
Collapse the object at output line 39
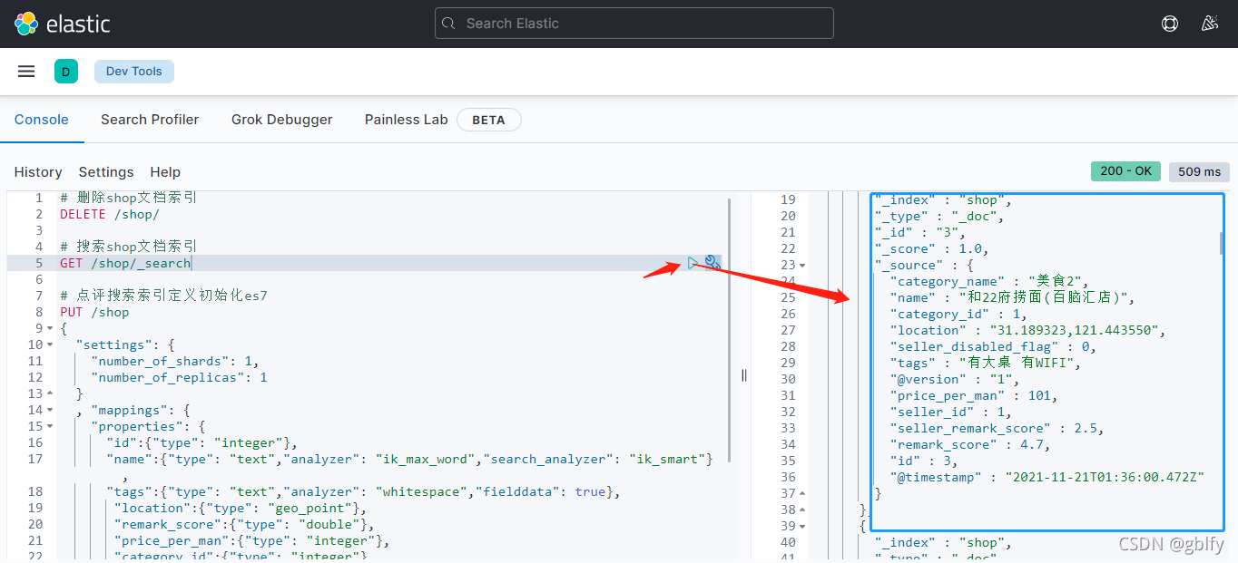pyautogui.click(x=802, y=527)
